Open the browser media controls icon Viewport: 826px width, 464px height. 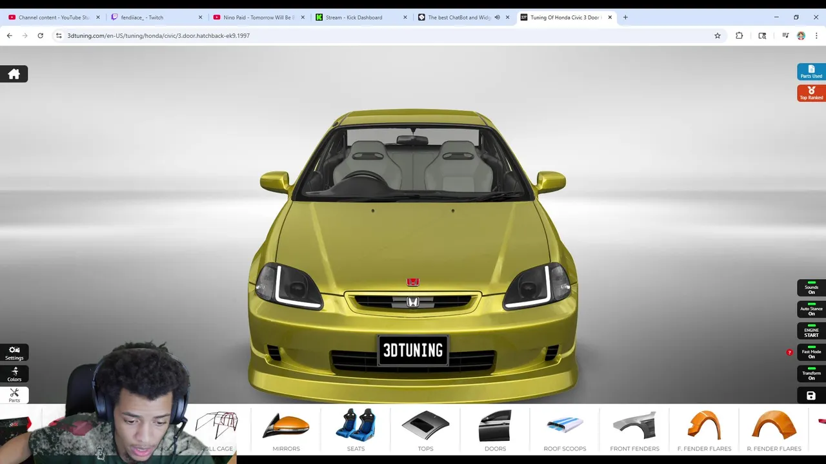point(785,36)
